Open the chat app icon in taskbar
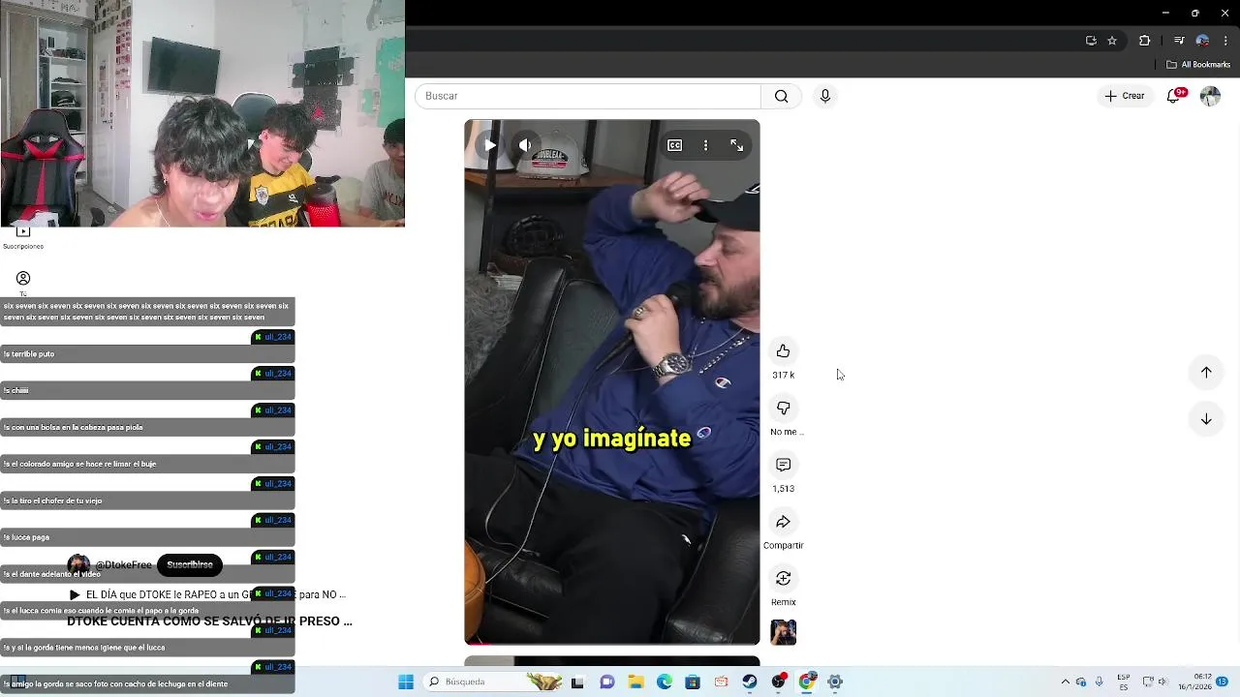 click(607, 682)
